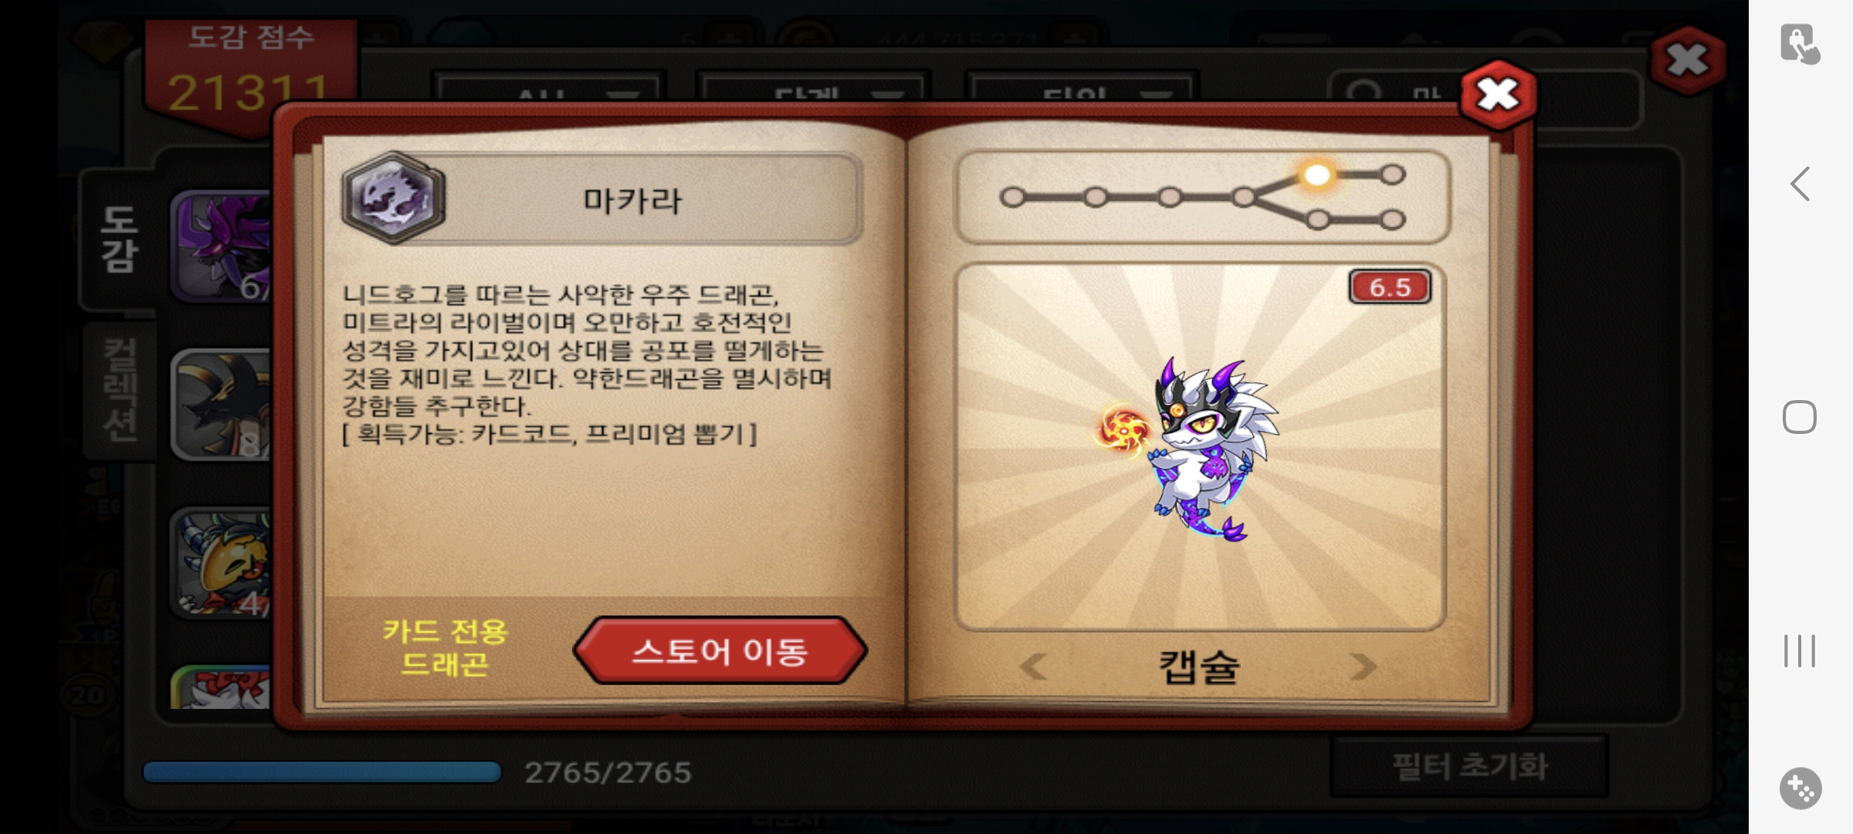Viewport: 1853px width, 834px height.
Task: Reset filters with 필터 초기화
Action: tap(1469, 766)
